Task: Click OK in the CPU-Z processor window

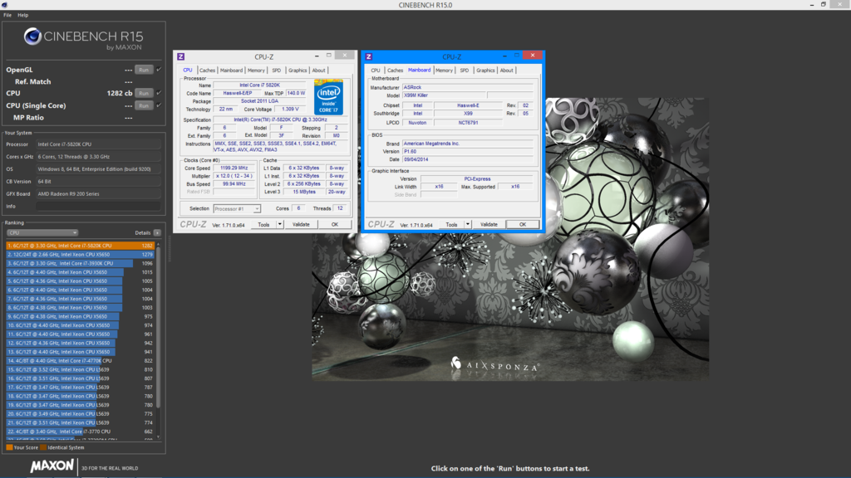Action: point(335,224)
